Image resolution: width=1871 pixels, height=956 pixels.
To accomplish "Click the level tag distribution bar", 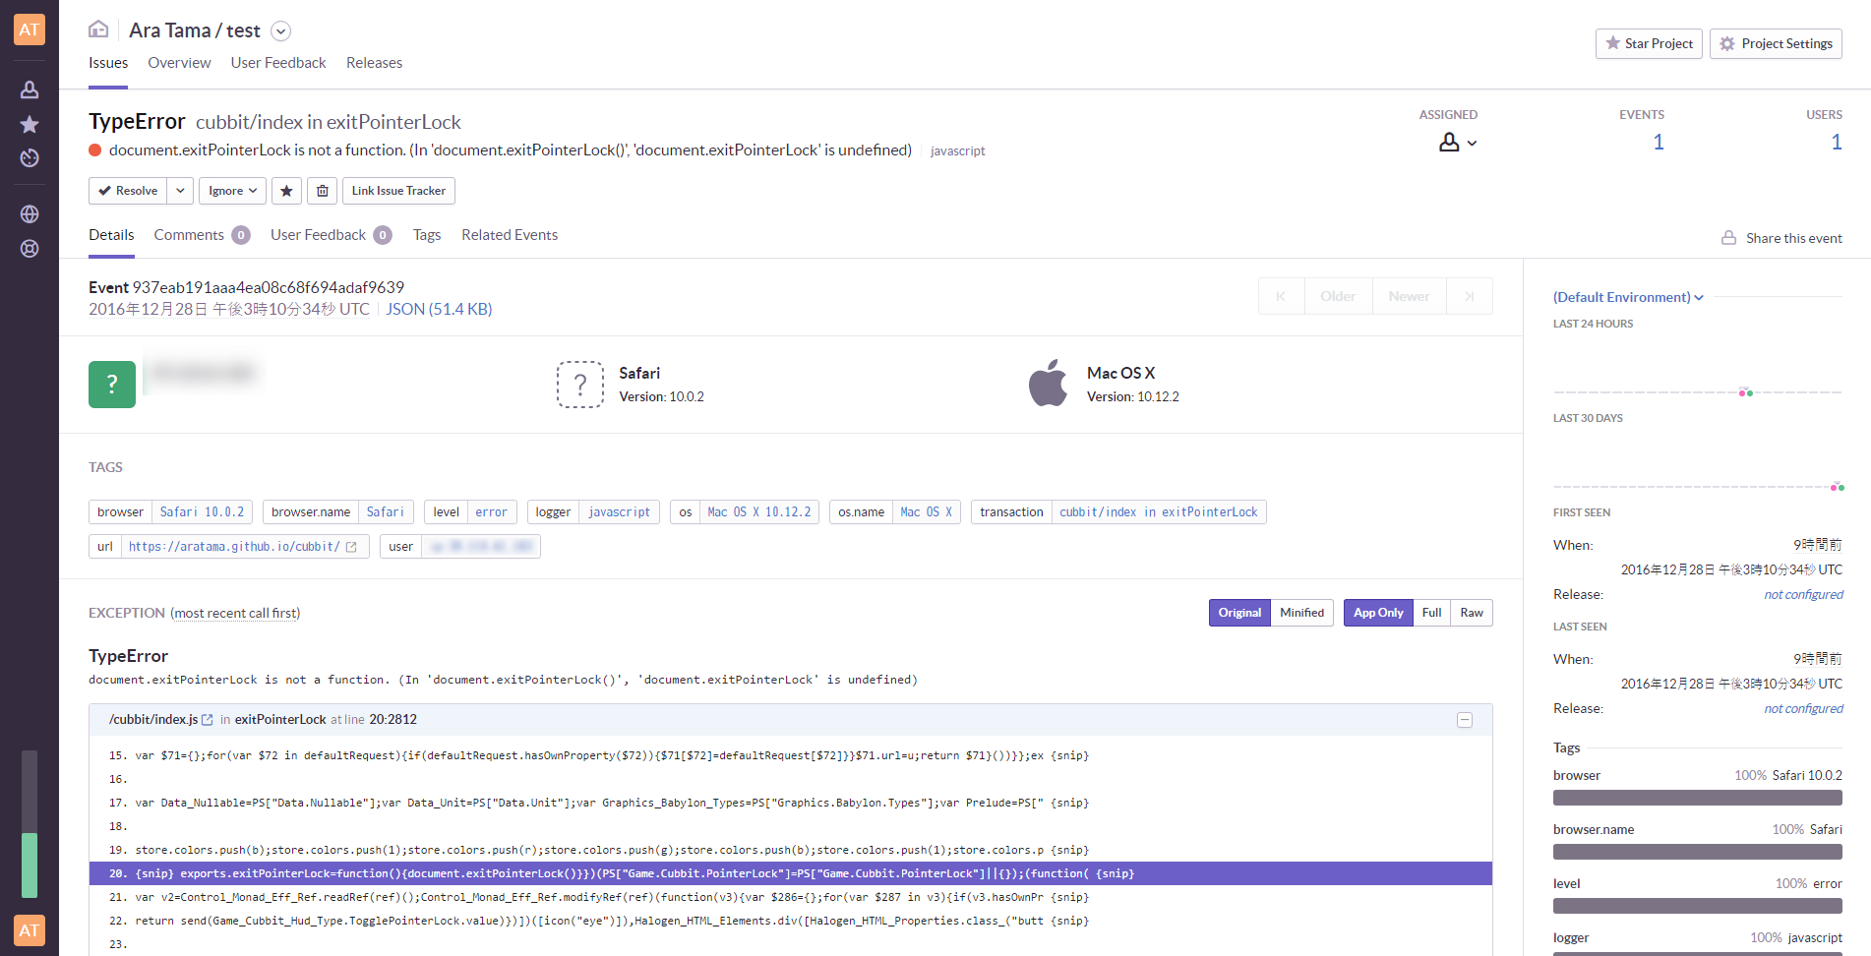I will [x=1698, y=906].
